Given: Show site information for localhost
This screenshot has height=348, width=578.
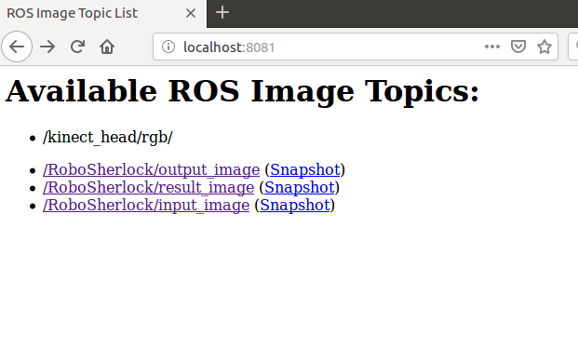Looking at the screenshot, I should [x=168, y=47].
